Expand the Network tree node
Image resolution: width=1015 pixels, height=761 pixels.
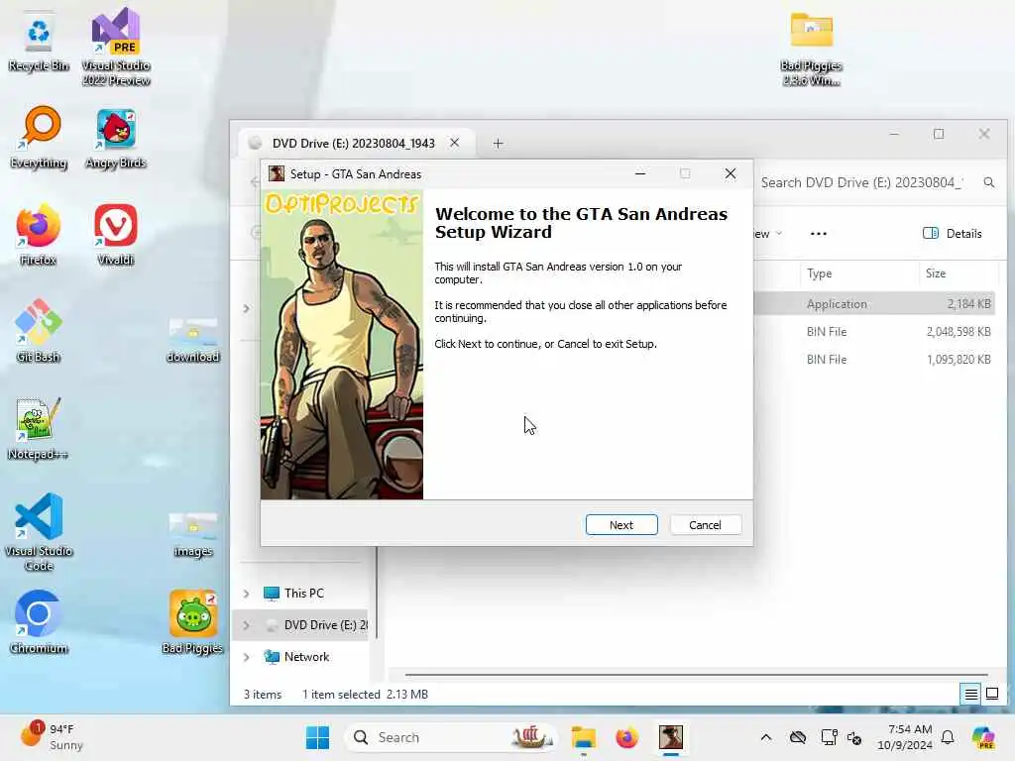point(246,657)
